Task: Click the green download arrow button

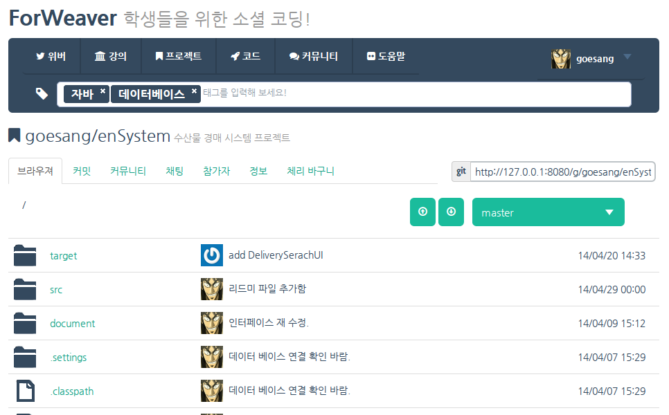Action: (x=451, y=212)
